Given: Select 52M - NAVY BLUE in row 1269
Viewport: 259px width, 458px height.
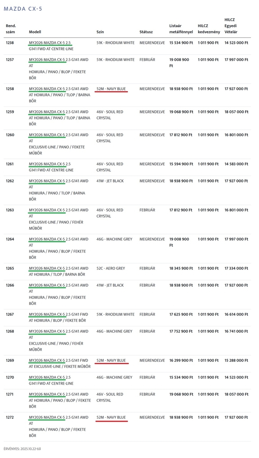Looking at the screenshot, I should pos(111,360).
